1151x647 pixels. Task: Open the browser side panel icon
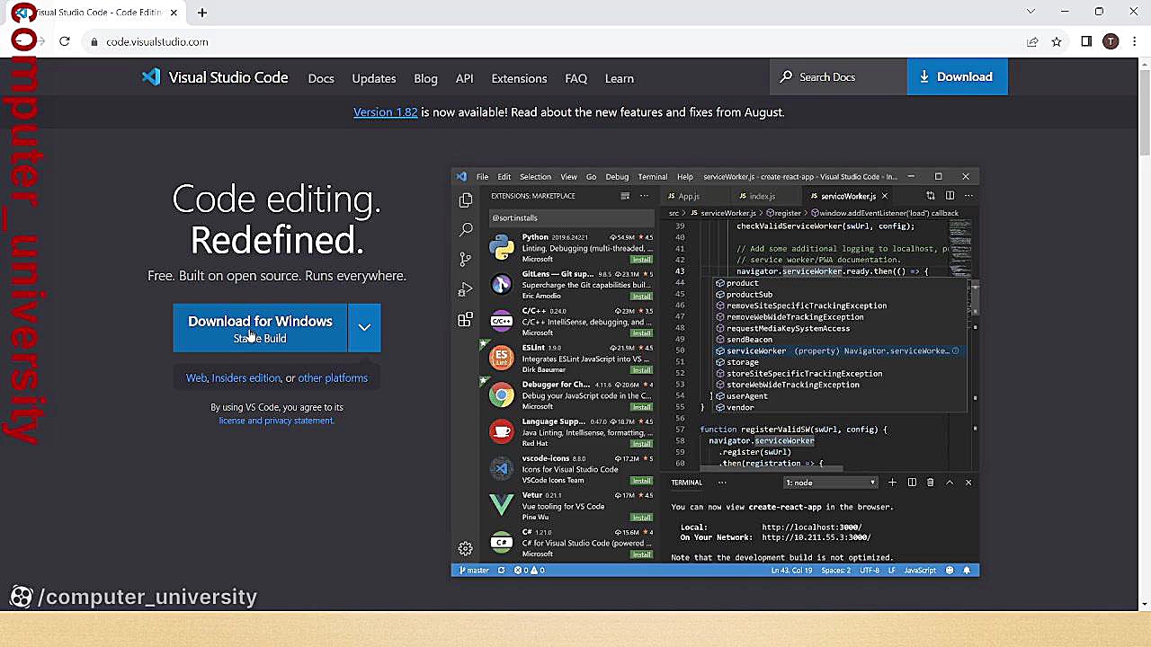pos(1086,41)
